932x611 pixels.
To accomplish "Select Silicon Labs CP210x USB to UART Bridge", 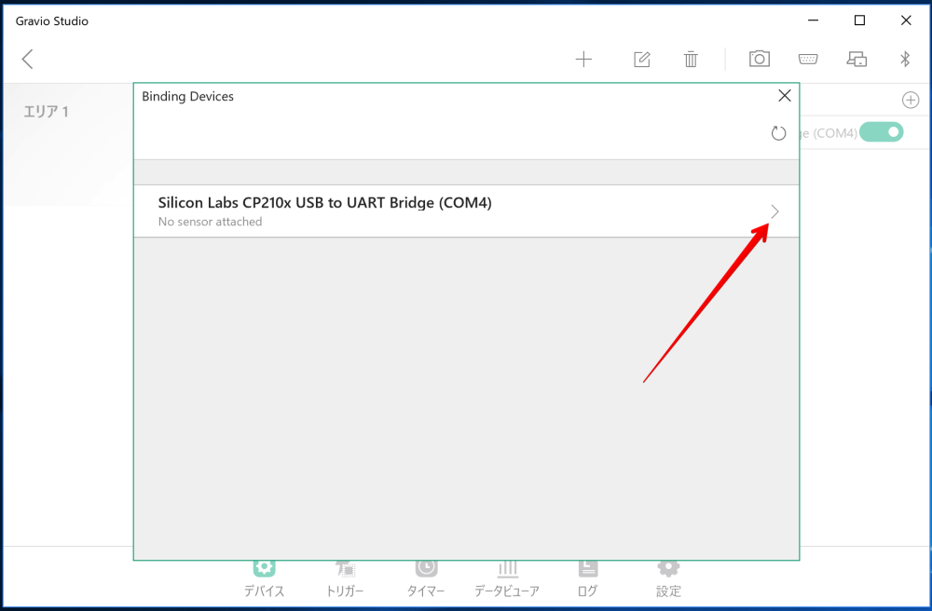I will (x=467, y=211).
